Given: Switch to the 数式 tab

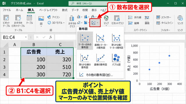Looking at the screenshot, I should click(65, 10).
